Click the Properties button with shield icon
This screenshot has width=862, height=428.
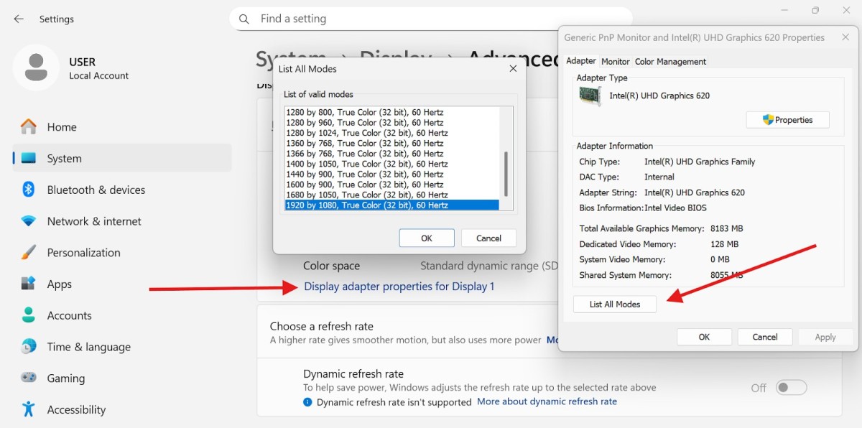pyautogui.click(x=787, y=119)
